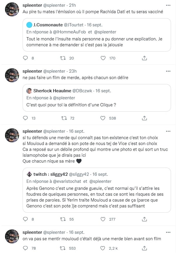
Task: Reply to the tweet with 13 comments
Action: (x=26, y=118)
